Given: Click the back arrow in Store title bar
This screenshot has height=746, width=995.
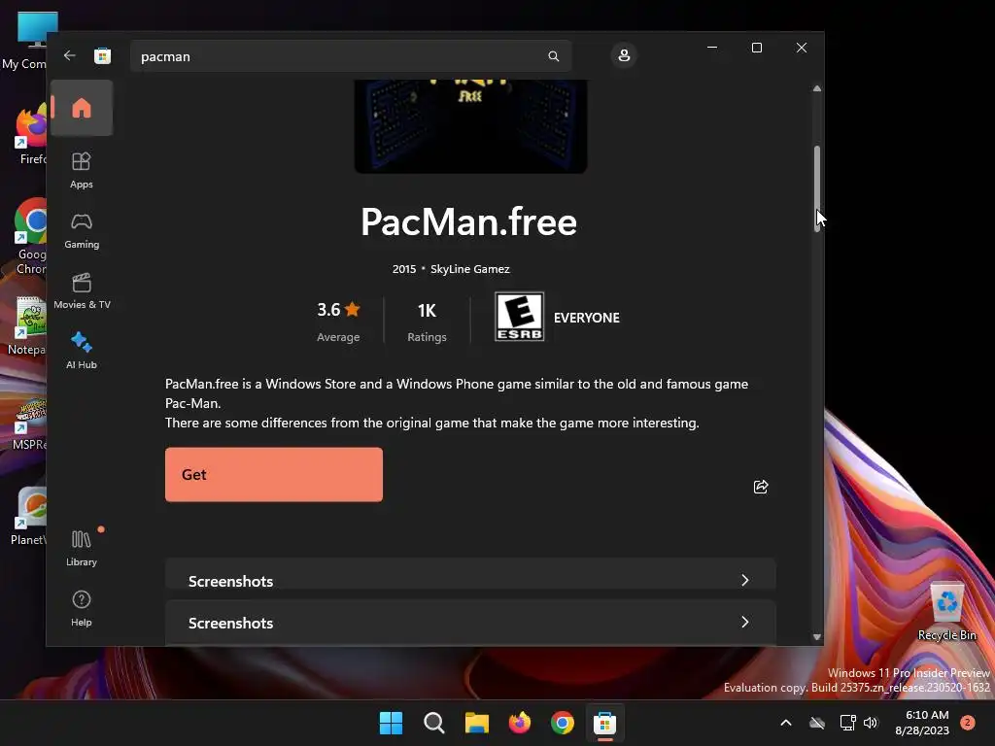Looking at the screenshot, I should 70,55.
